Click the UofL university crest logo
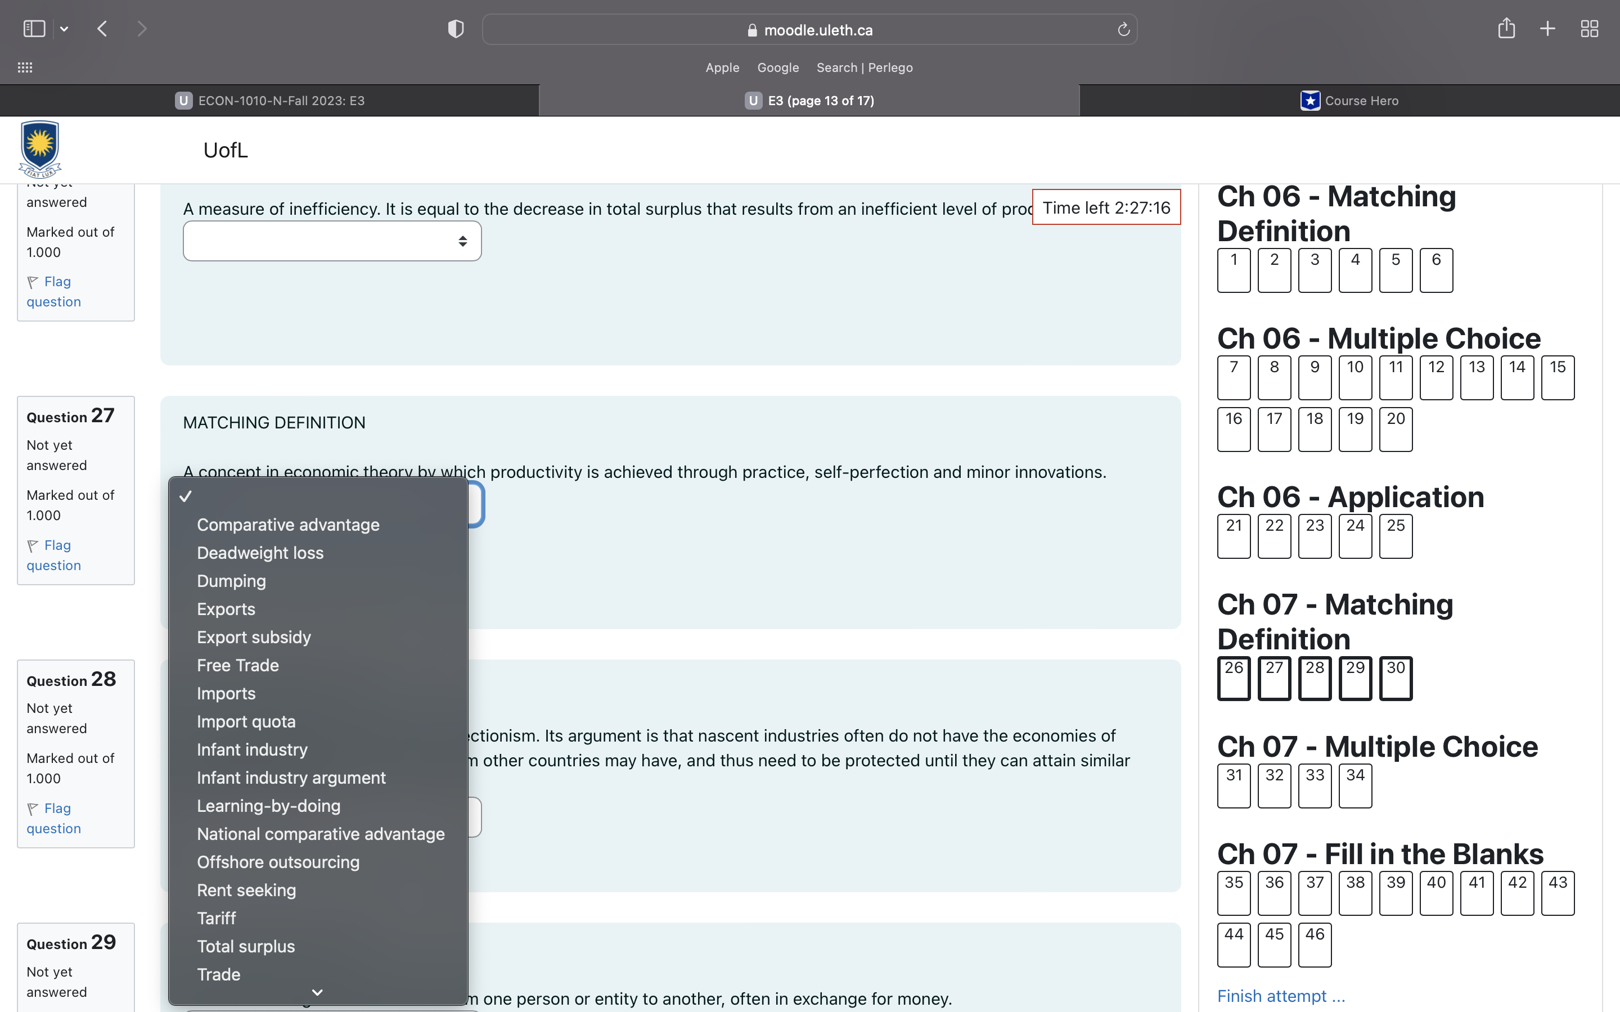 (x=39, y=148)
